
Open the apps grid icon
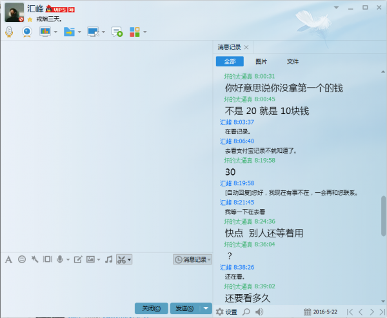tap(135, 32)
